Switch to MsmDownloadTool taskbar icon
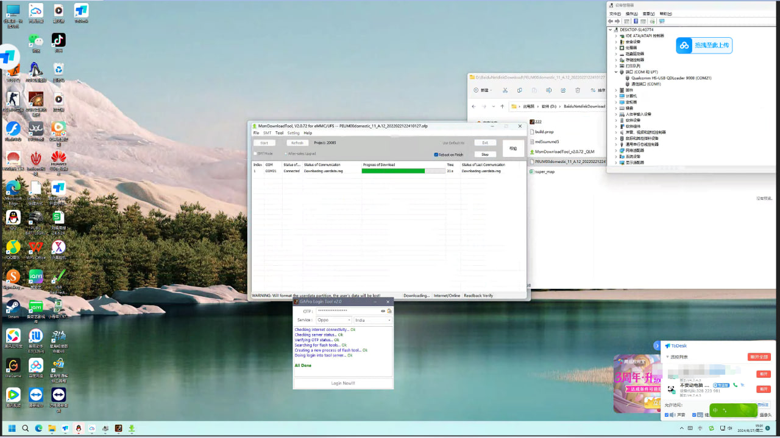This screenshot has height=438, width=780. pos(132,428)
